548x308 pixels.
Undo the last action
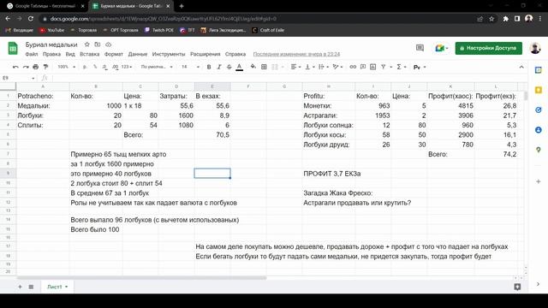(x=15, y=67)
